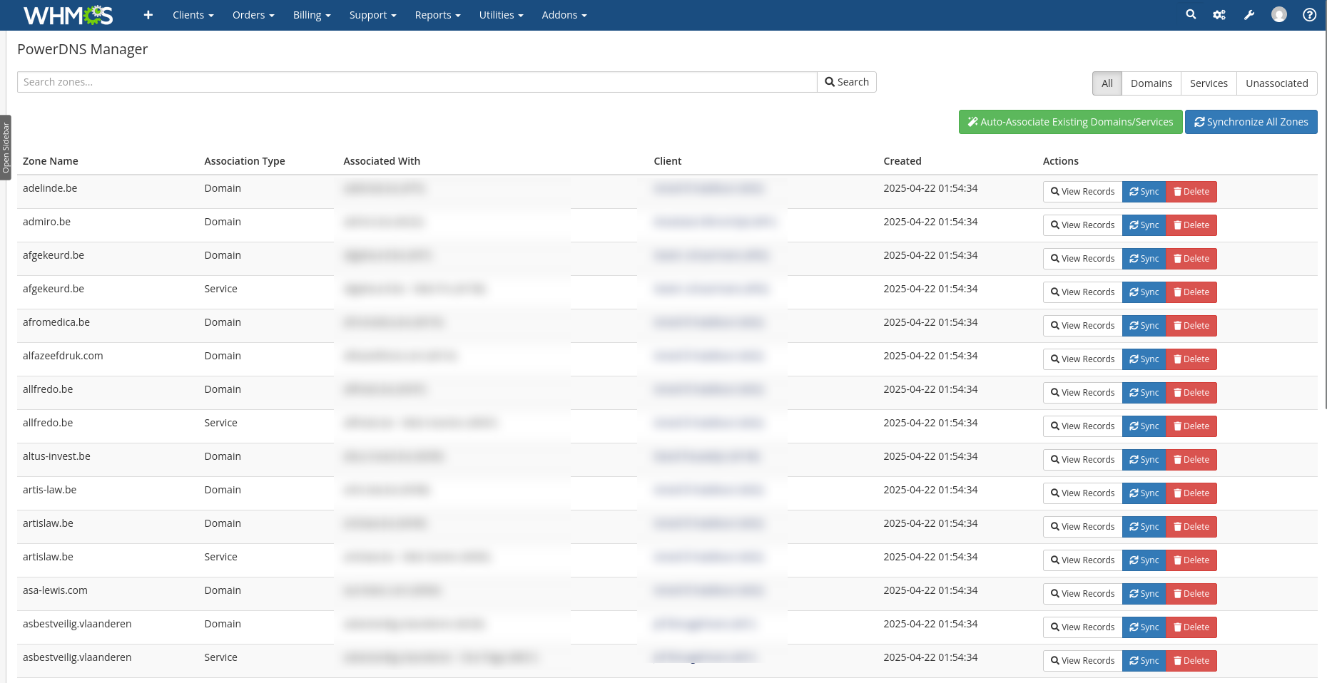Delete the artislaw.be Service zone

coord(1191,560)
